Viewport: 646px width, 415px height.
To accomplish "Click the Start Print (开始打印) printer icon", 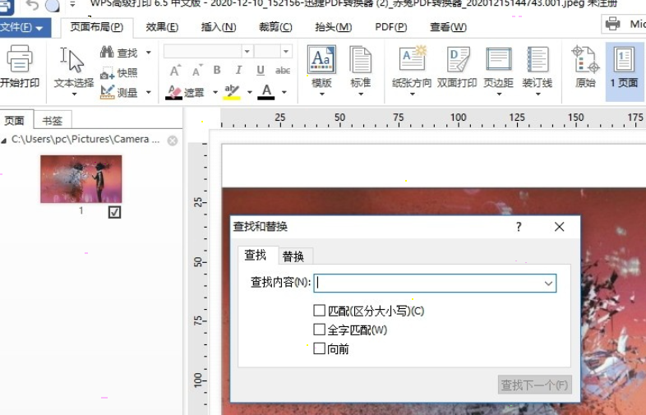I will point(19,60).
